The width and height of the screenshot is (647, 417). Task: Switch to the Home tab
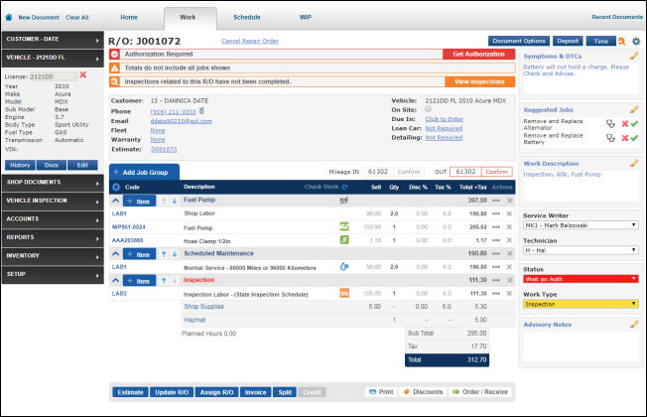pyautogui.click(x=129, y=17)
